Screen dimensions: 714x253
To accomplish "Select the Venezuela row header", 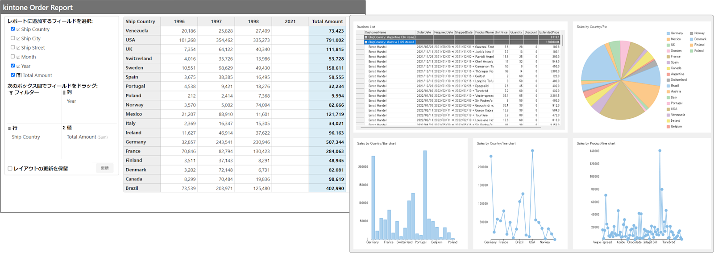I will click(142, 31).
